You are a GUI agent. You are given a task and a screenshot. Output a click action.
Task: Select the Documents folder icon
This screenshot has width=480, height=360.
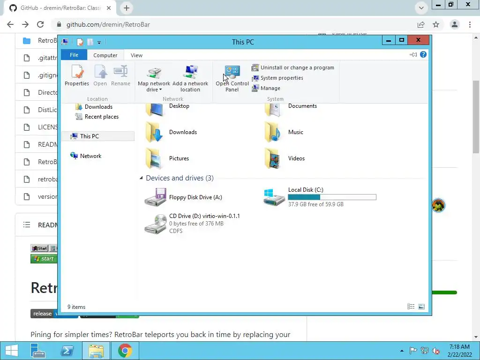[273, 109]
